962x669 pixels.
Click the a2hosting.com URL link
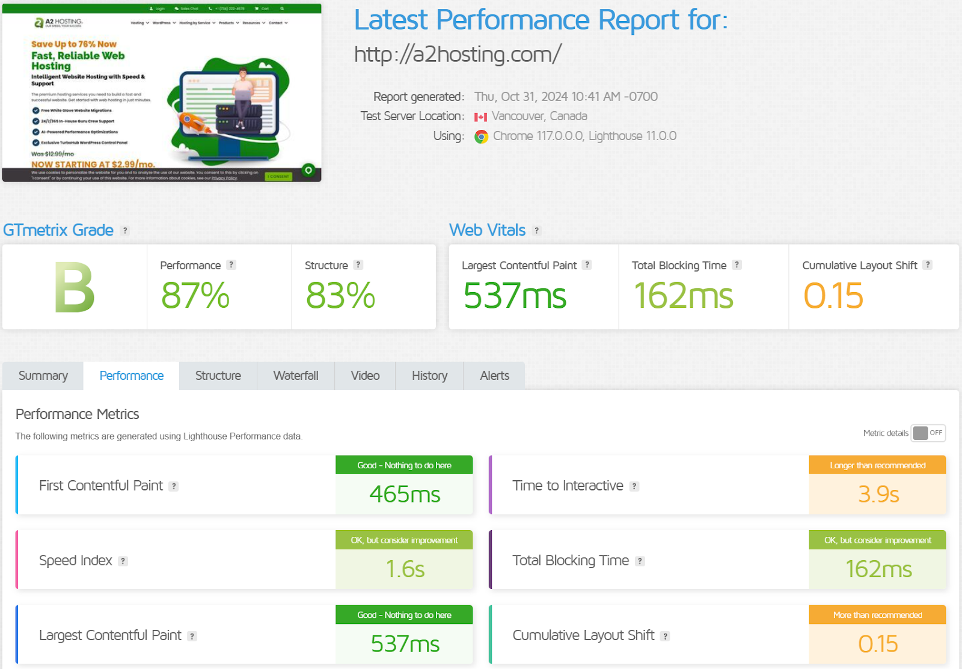458,54
